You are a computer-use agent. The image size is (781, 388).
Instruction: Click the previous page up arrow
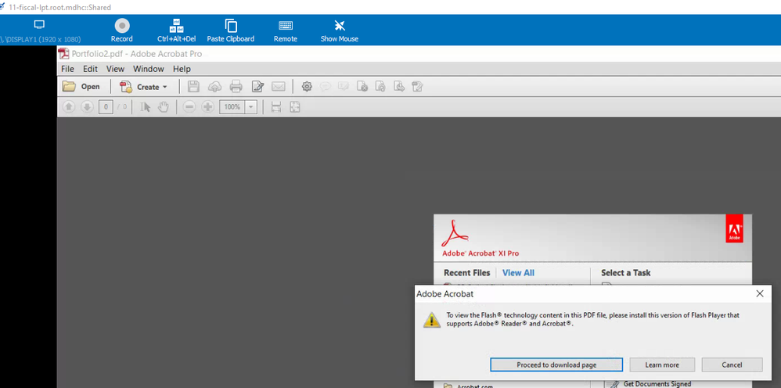[69, 106]
